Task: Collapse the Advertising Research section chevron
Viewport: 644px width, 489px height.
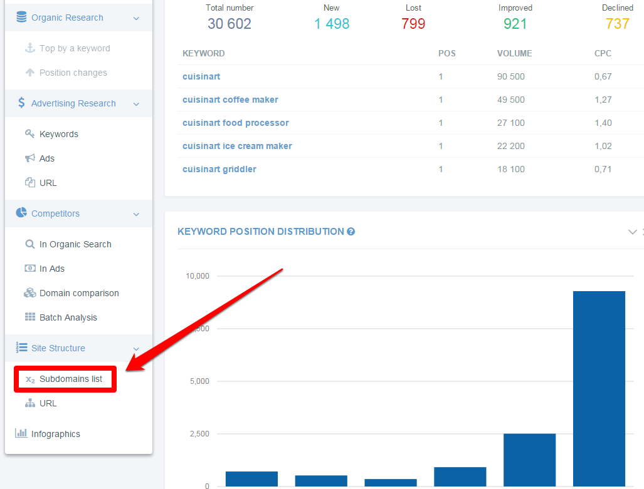Action: pos(136,104)
